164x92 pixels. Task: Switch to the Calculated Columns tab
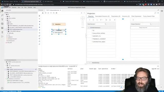point(102,16)
